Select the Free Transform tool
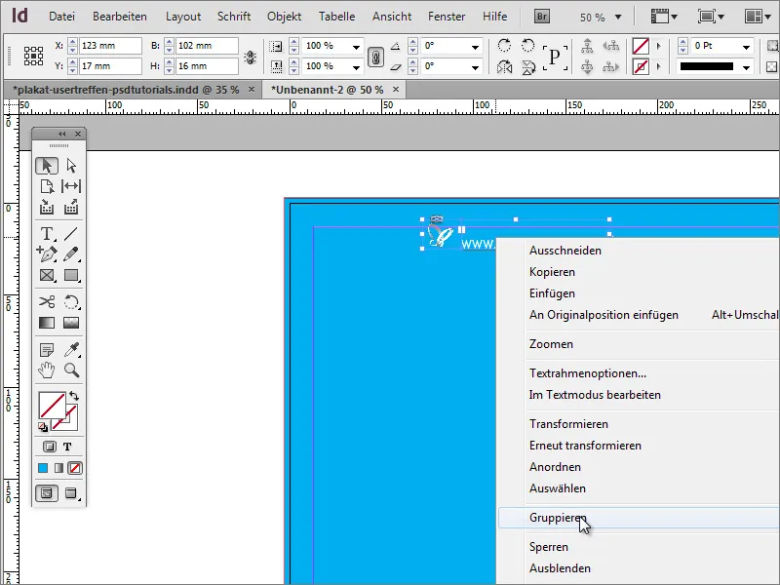The height and width of the screenshot is (585, 780). (71, 302)
